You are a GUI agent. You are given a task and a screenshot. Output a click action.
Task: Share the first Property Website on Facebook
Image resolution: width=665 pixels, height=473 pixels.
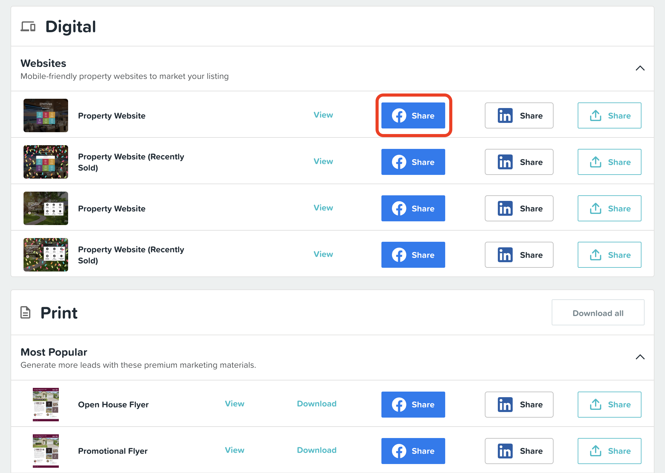pyautogui.click(x=413, y=115)
